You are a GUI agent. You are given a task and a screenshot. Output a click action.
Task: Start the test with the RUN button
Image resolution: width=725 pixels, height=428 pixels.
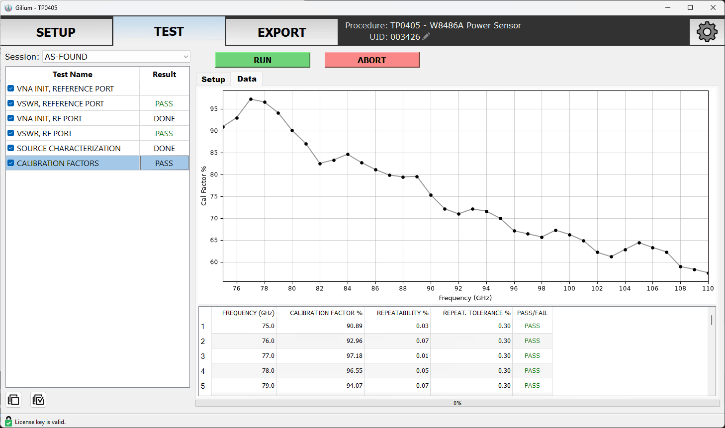[263, 60]
